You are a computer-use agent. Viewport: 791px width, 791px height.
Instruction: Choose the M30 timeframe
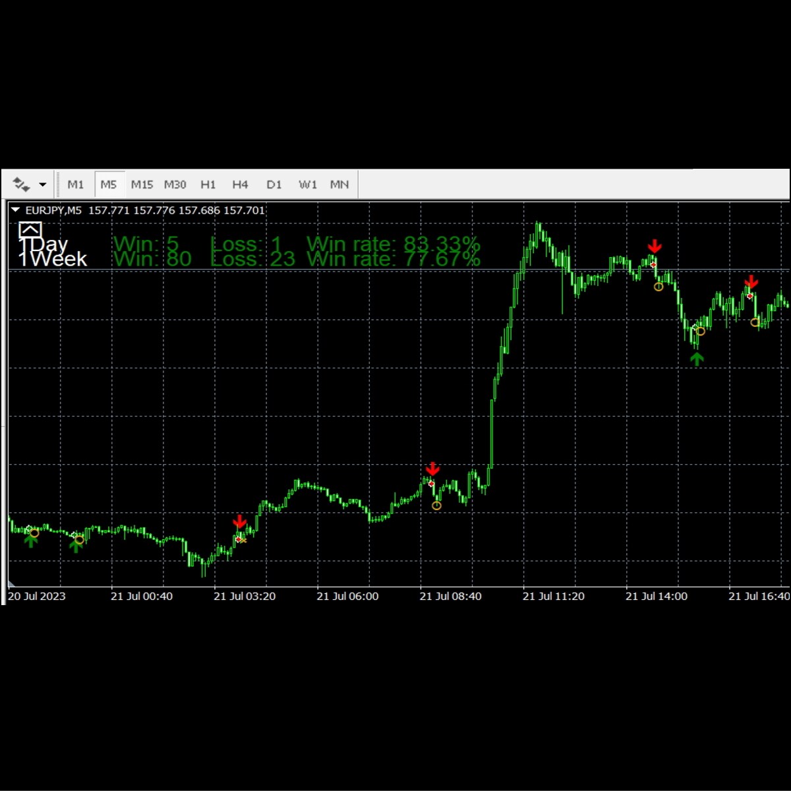pyautogui.click(x=175, y=185)
